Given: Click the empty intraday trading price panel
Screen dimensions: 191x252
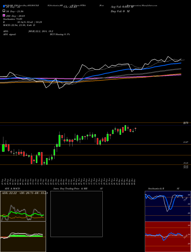Looking at the screenshot, I should [x=76, y=214].
